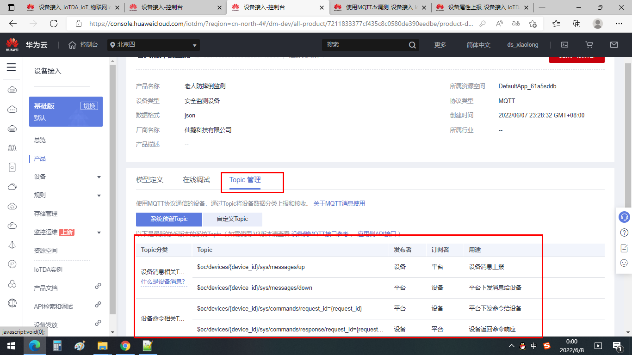Open the browser Collections icon

tap(576, 24)
